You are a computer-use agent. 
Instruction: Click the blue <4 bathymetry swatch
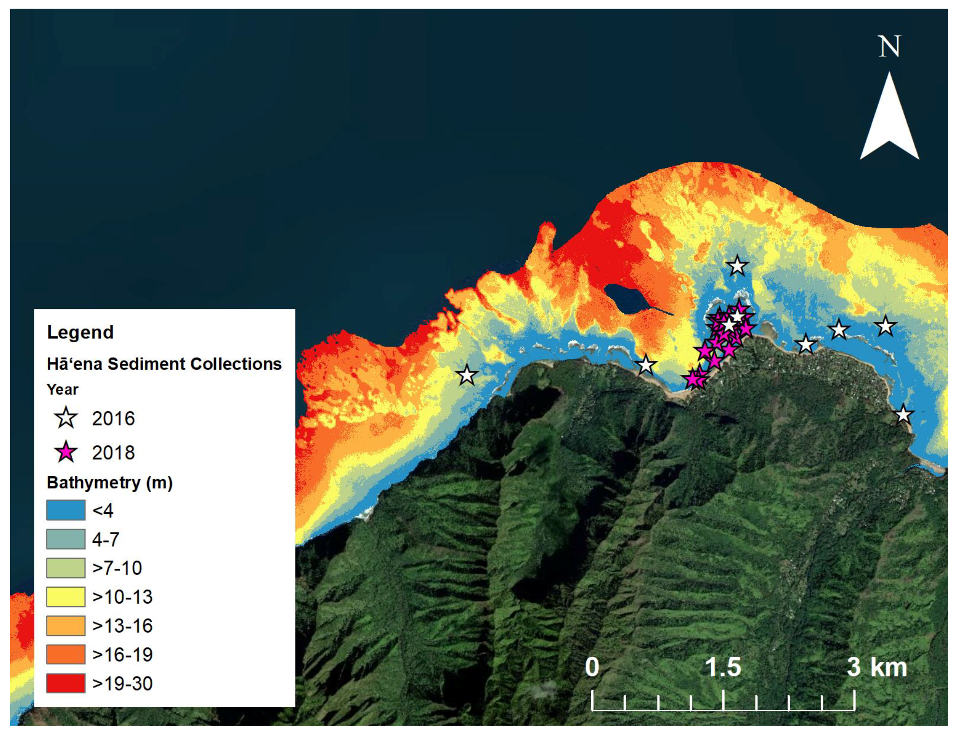(66, 510)
